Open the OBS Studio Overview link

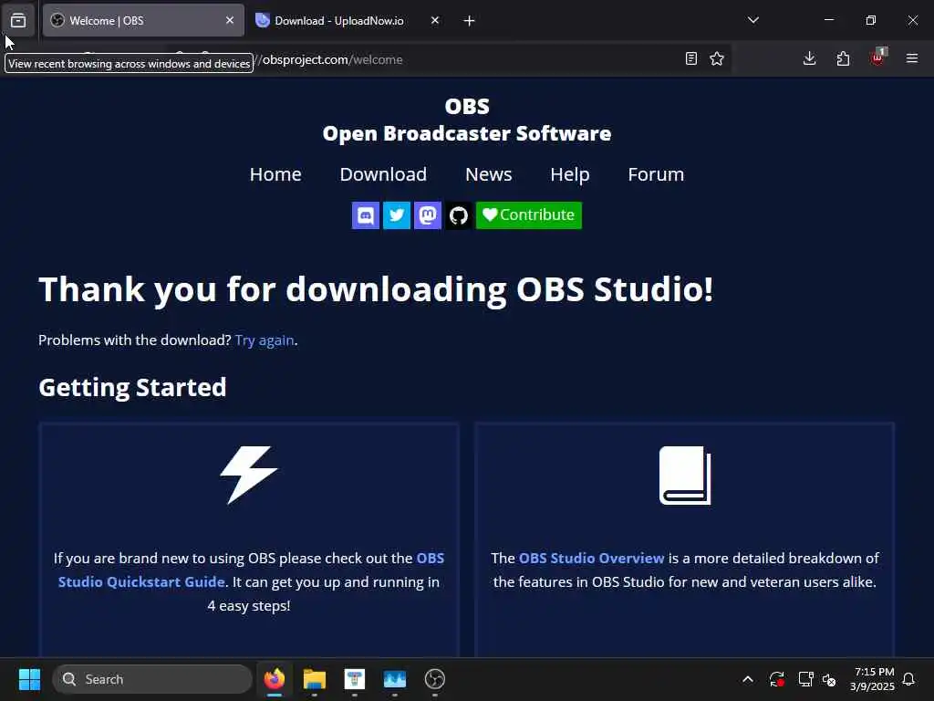(591, 558)
